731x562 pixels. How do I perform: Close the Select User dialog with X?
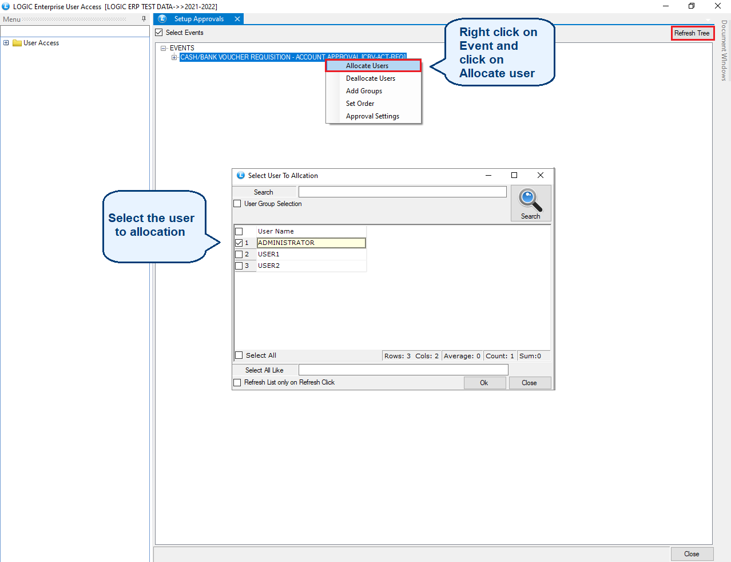(x=540, y=175)
